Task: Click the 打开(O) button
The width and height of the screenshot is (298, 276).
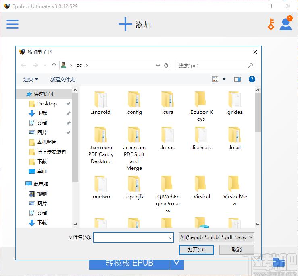Action: 196,250
